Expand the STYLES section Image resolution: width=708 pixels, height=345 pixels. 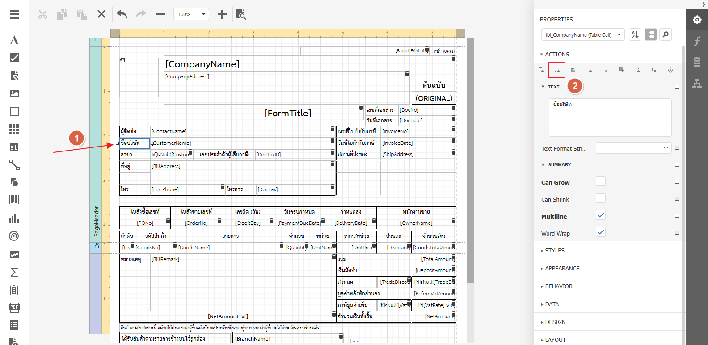(x=552, y=251)
